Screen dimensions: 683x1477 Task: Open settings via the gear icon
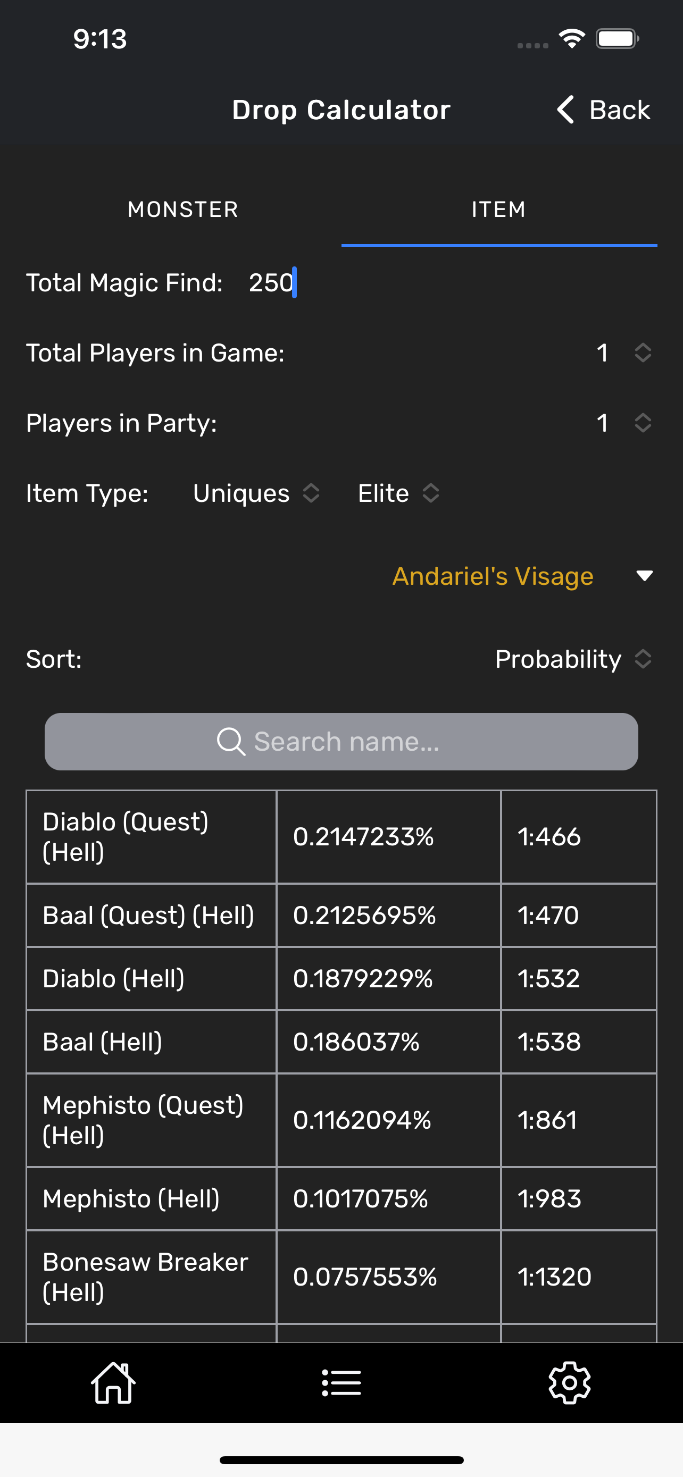point(570,1382)
